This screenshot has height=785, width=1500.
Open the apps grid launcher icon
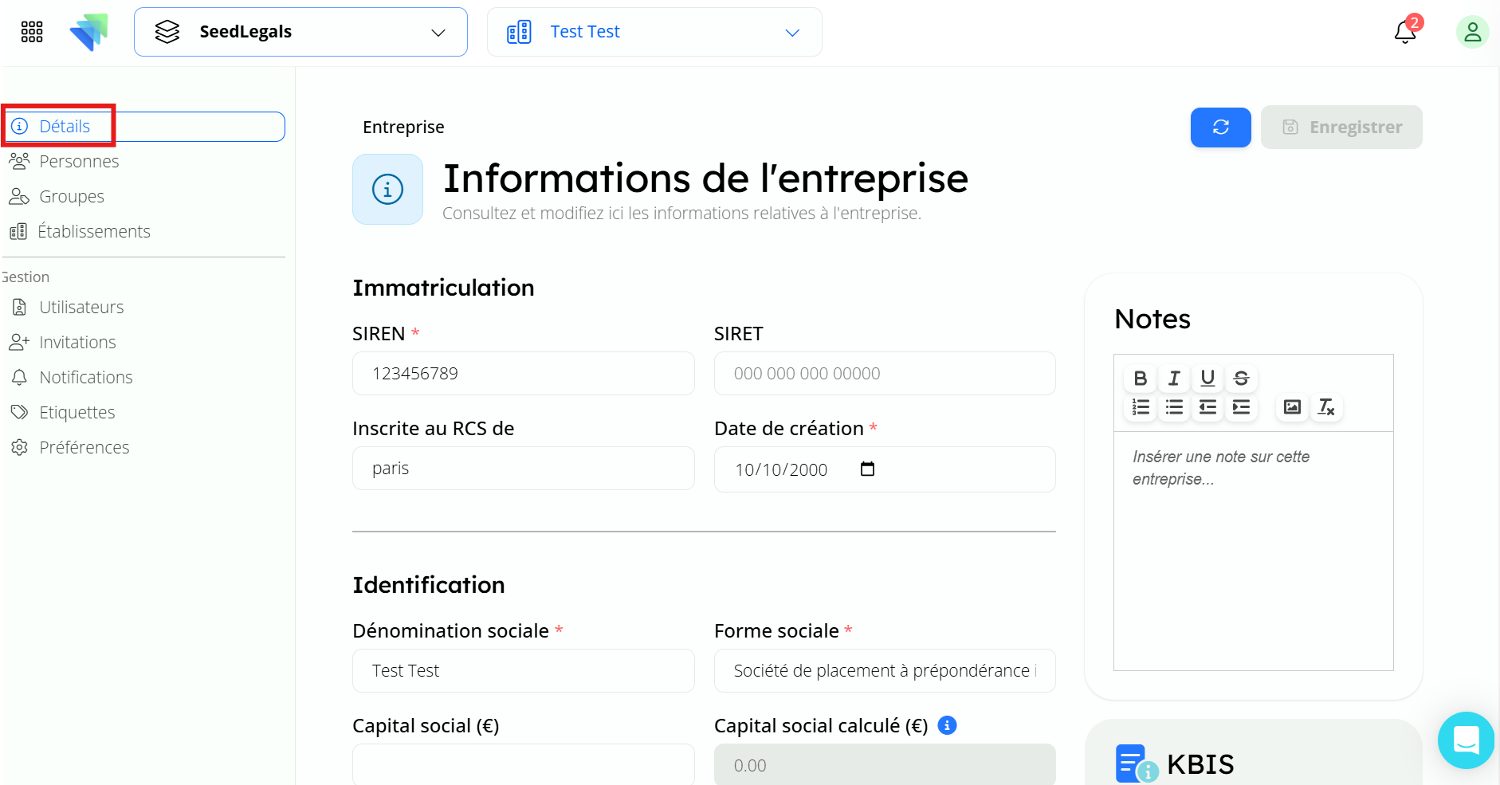tap(32, 32)
